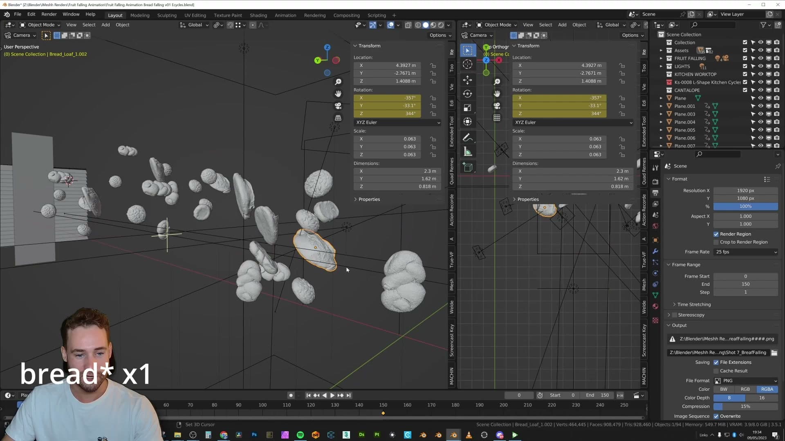Screen dimensions: 785x441
Task: Open the Tool properties tab
Action: click(x=655, y=168)
